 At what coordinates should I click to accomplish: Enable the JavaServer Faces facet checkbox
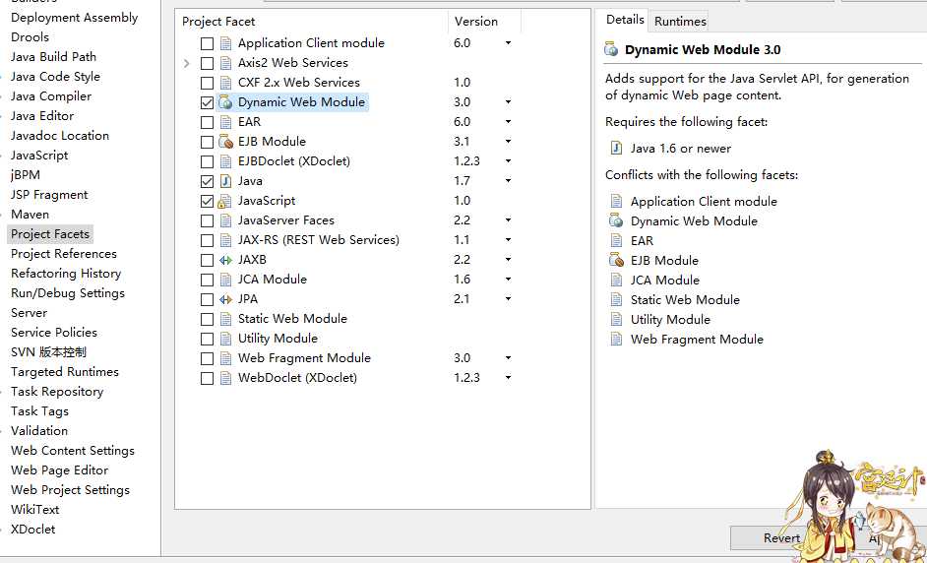[207, 220]
